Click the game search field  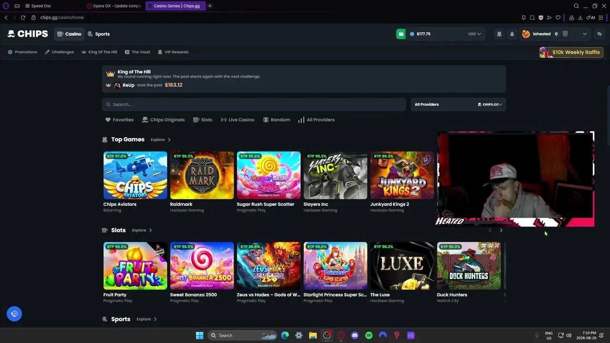click(254, 104)
